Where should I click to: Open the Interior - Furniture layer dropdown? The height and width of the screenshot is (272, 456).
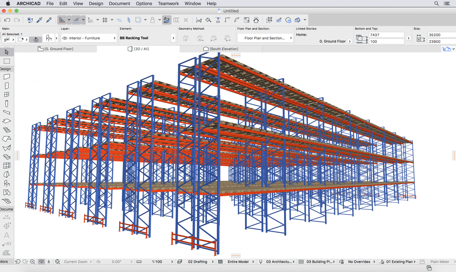click(89, 38)
